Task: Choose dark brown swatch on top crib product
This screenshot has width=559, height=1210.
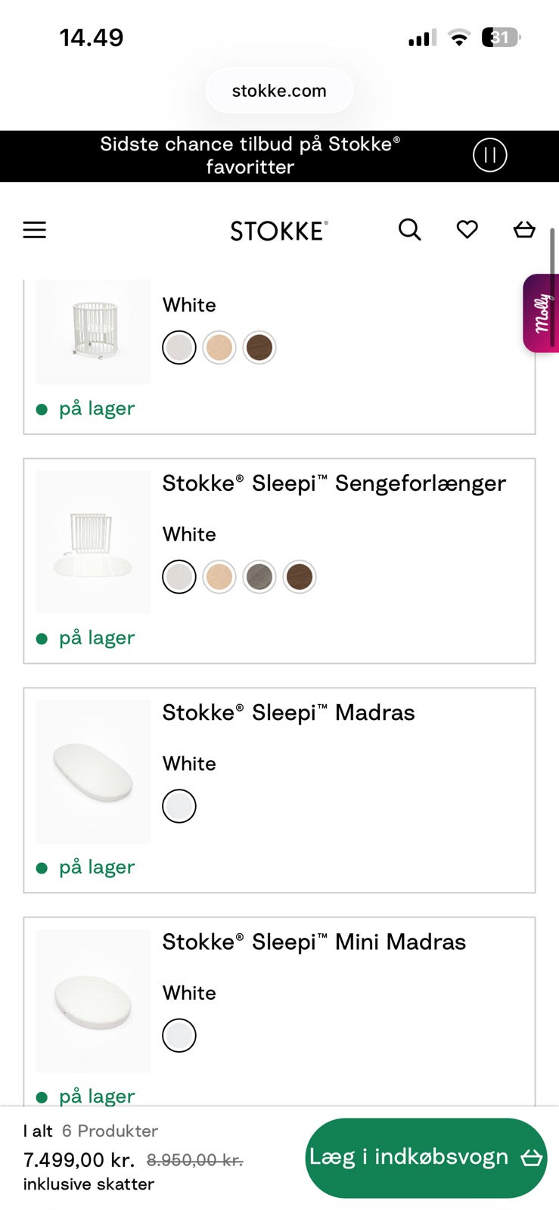Action: click(259, 348)
